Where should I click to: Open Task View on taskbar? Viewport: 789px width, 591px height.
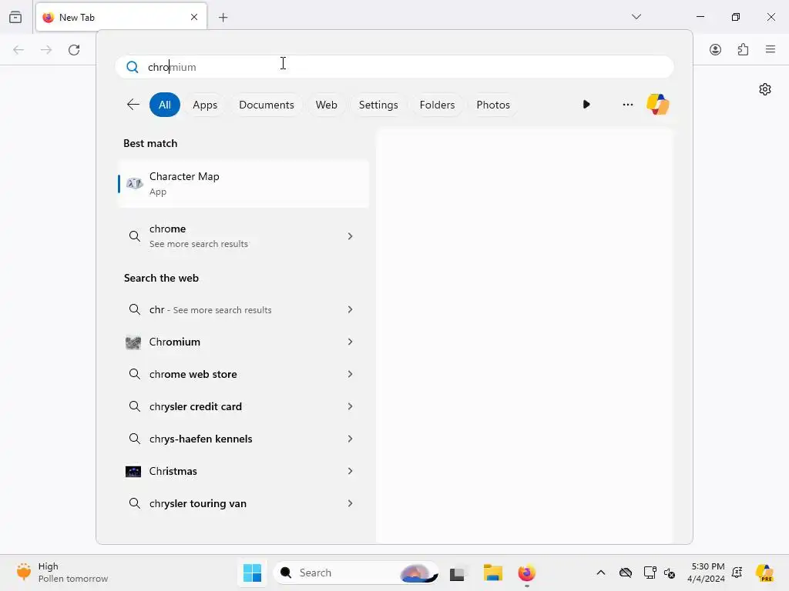point(457,573)
